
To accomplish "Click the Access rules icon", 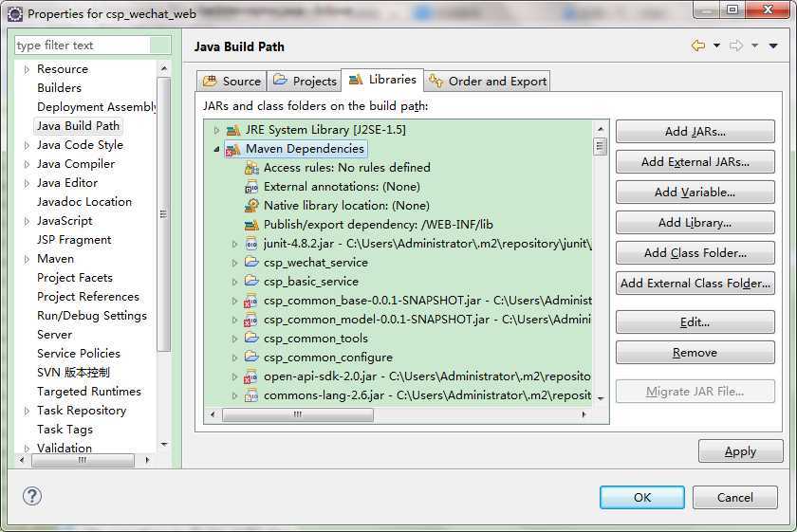I will coord(251,168).
